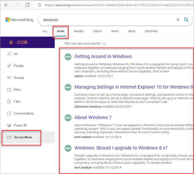Image resolution: width=194 pixels, height=174 pixels.
Task: Click author name johnoliver.mendoza
Action: click(x=88, y=107)
